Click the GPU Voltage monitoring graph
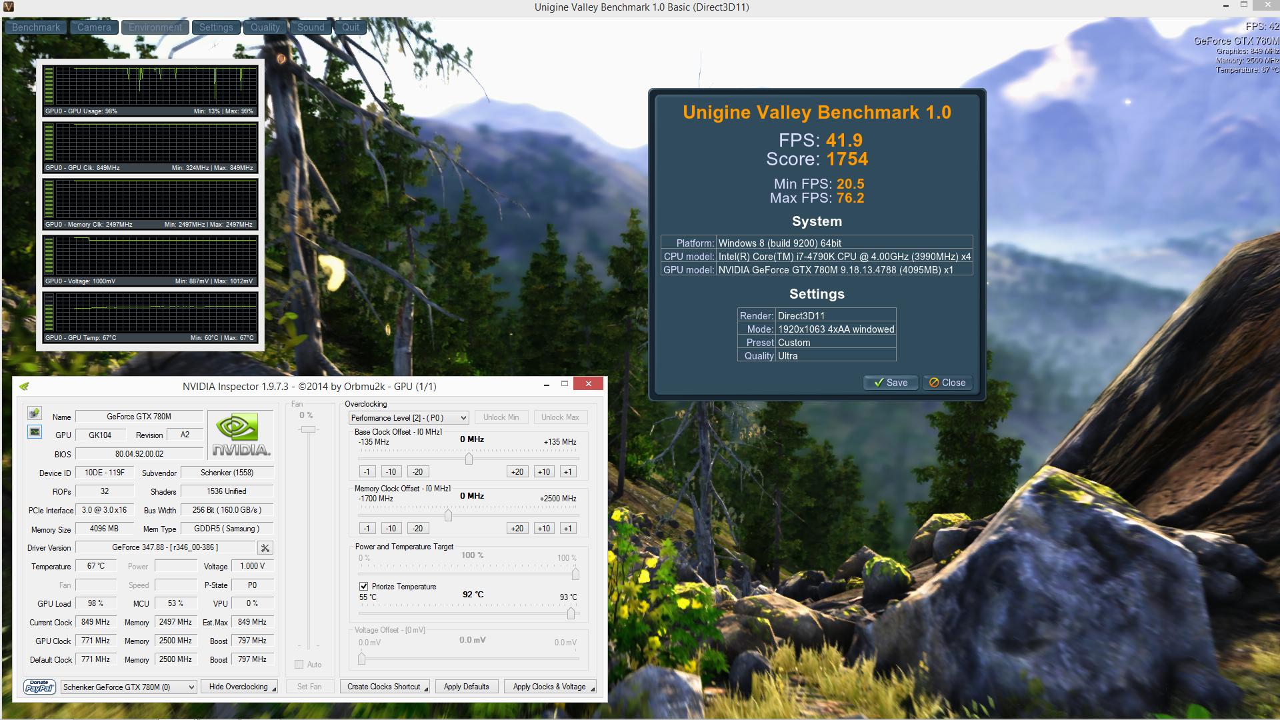1280x720 pixels. click(150, 260)
